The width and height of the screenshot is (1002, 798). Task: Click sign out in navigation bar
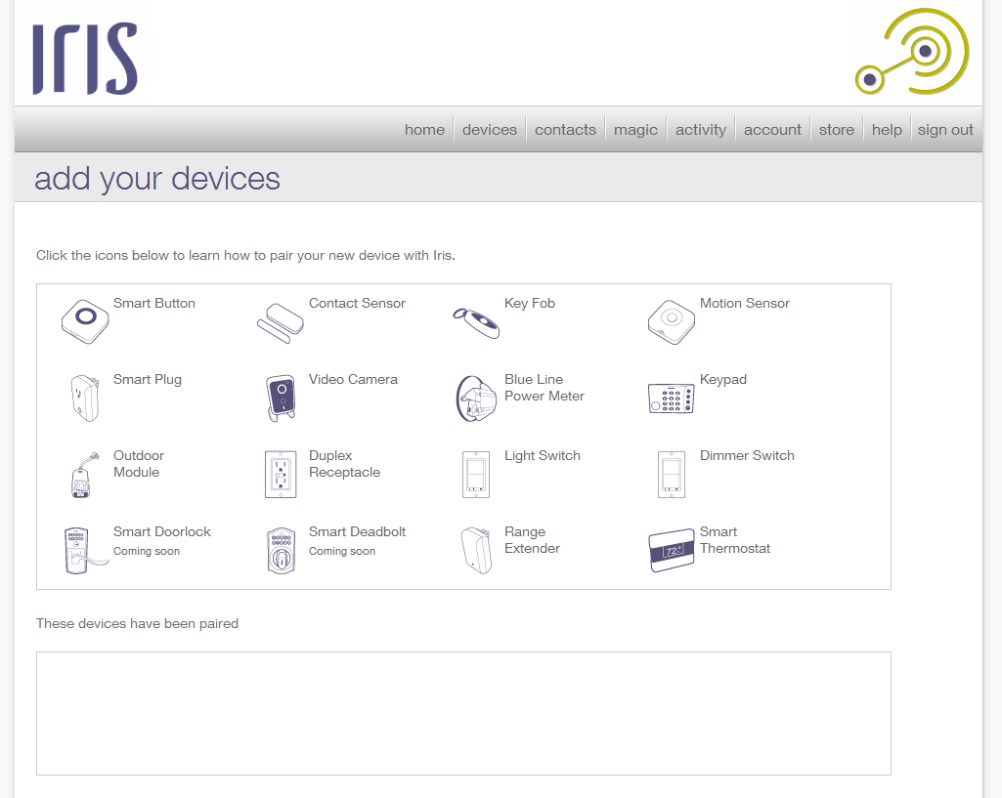click(x=945, y=130)
